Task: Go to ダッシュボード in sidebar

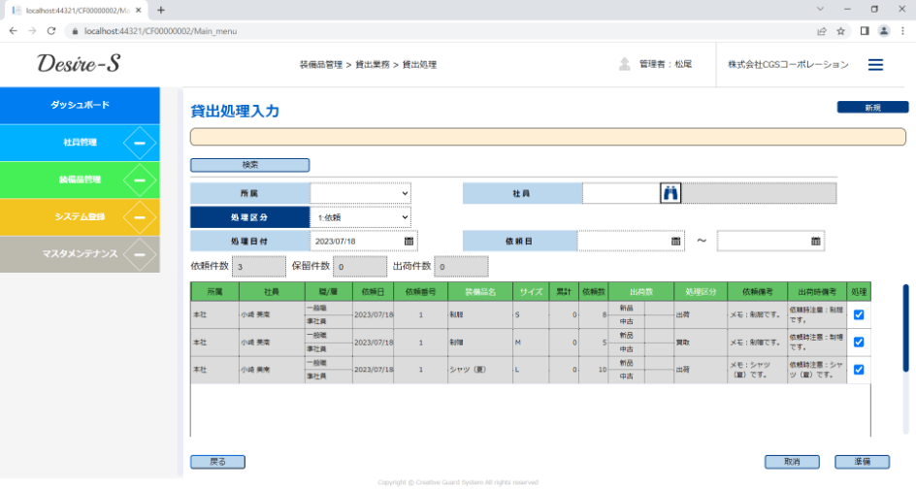Action: click(80, 105)
